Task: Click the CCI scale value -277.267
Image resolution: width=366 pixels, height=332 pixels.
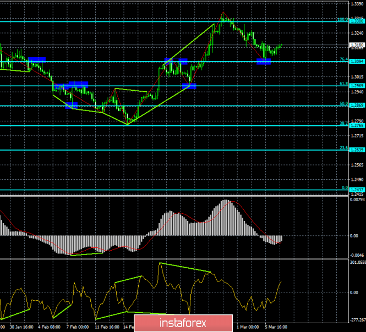Action: click(x=358, y=320)
